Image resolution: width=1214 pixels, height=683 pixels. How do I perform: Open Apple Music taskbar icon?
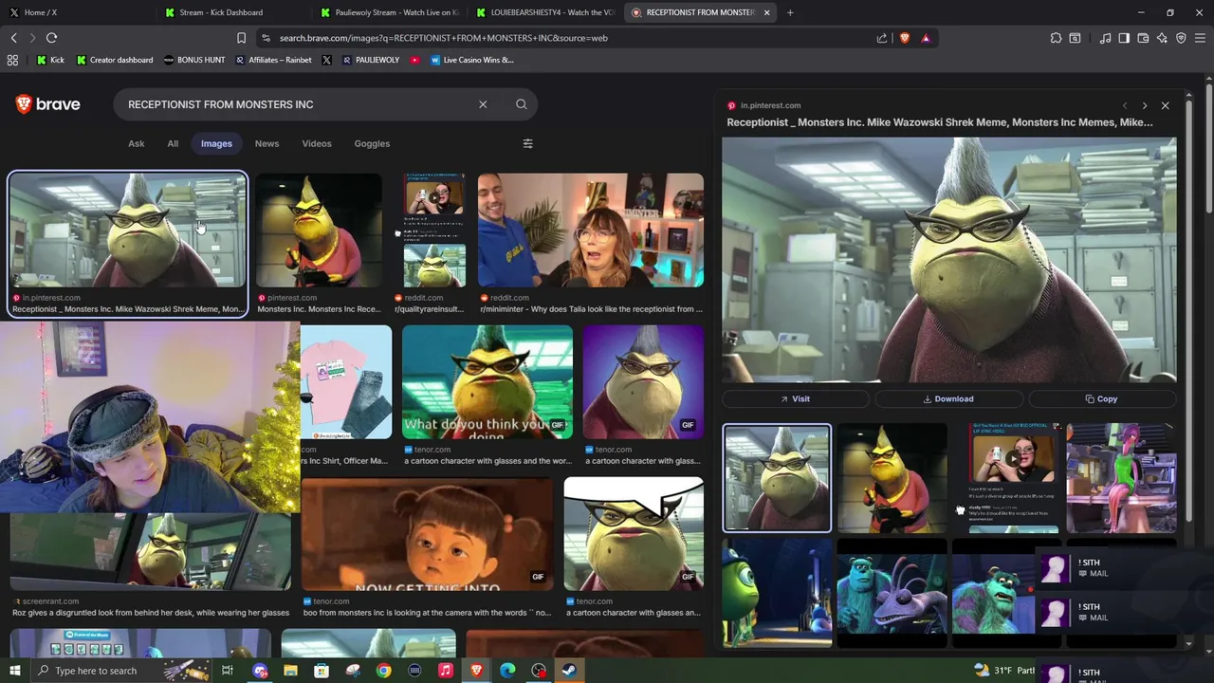pyautogui.click(x=446, y=671)
